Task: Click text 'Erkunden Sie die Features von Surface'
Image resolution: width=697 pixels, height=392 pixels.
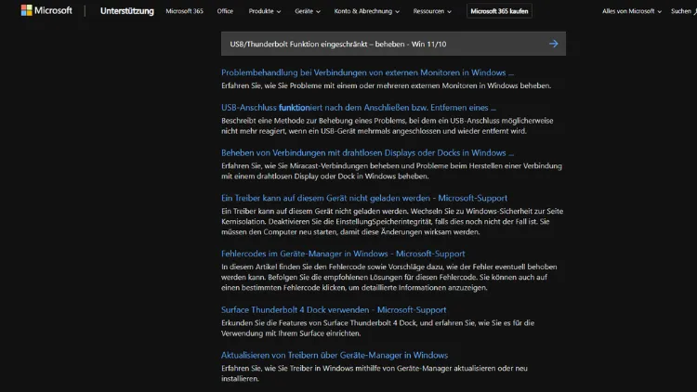Action: pos(284,322)
